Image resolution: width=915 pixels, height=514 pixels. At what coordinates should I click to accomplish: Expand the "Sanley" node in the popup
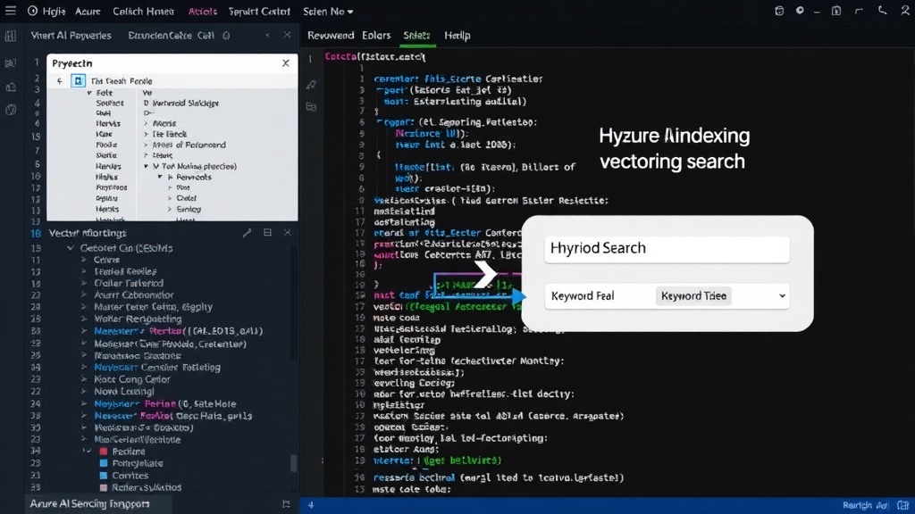click(x=170, y=209)
